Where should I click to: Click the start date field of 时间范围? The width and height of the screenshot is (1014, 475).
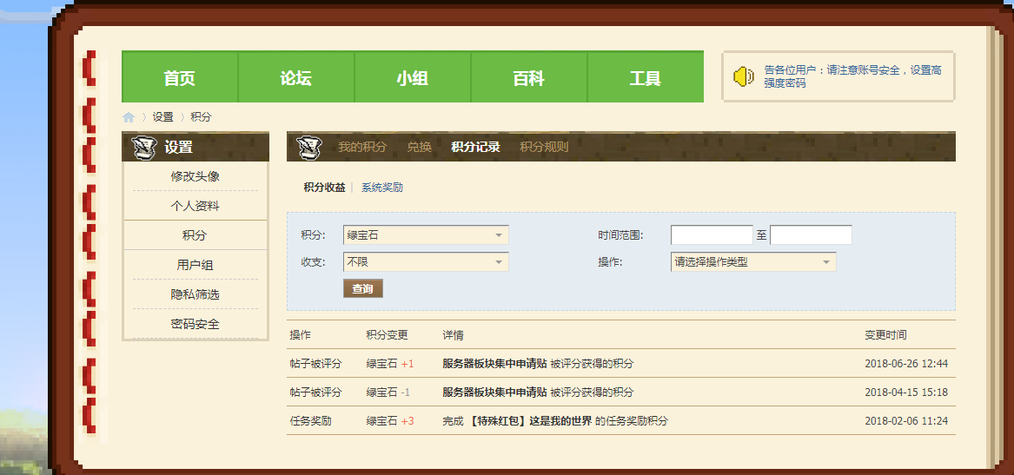tap(712, 235)
